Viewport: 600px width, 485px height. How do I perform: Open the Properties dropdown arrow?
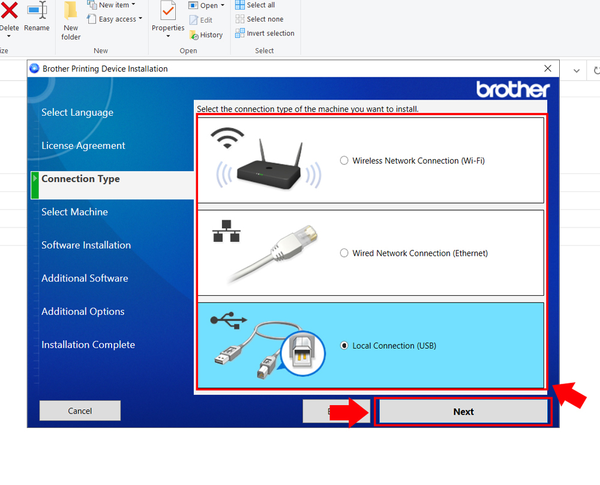click(x=168, y=37)
